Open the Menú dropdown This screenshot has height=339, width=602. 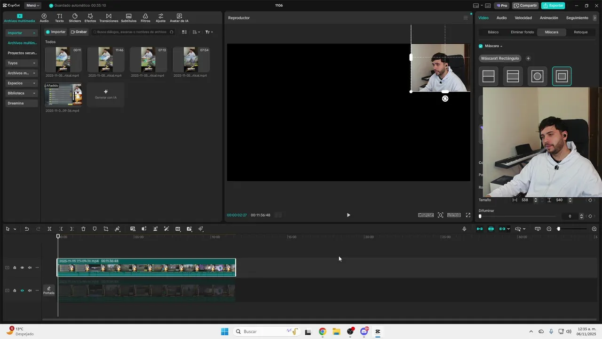(32, 6)
